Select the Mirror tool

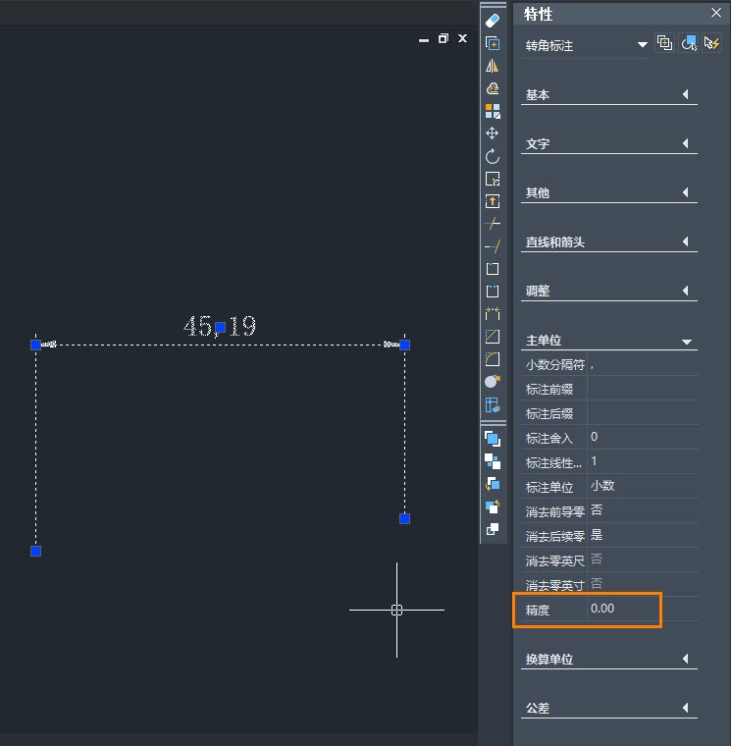click(493, 66)
